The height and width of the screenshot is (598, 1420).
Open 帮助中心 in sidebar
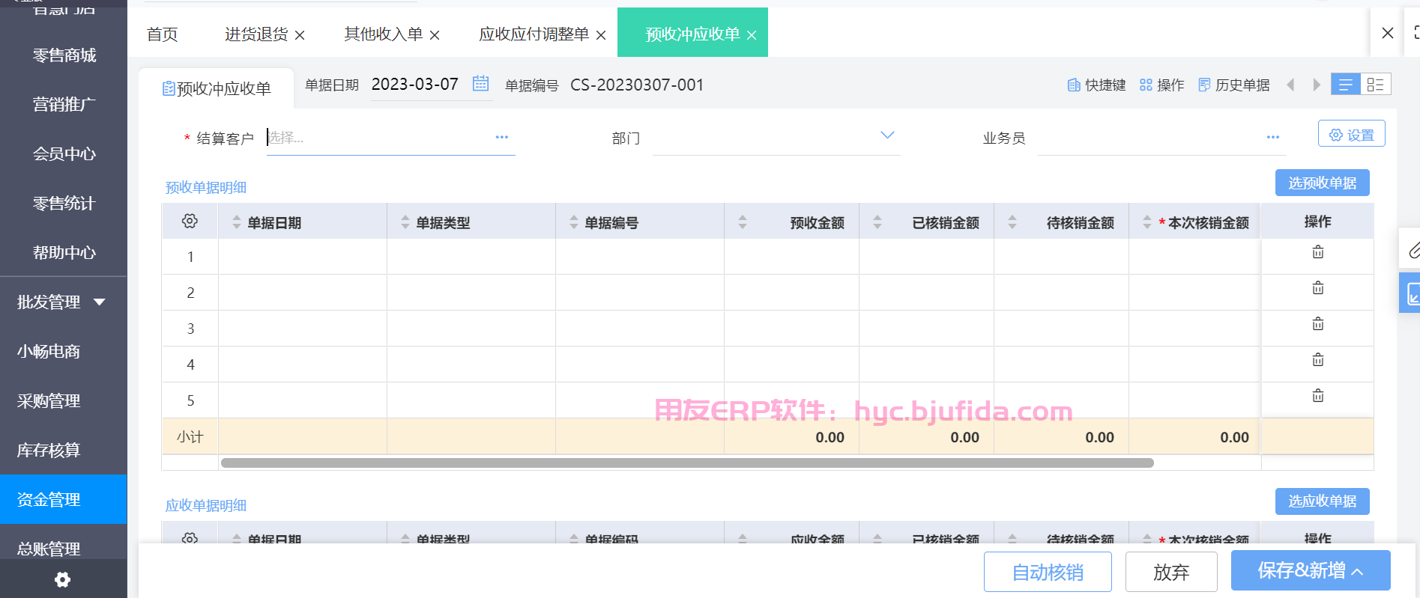click(x=64, y=253)
